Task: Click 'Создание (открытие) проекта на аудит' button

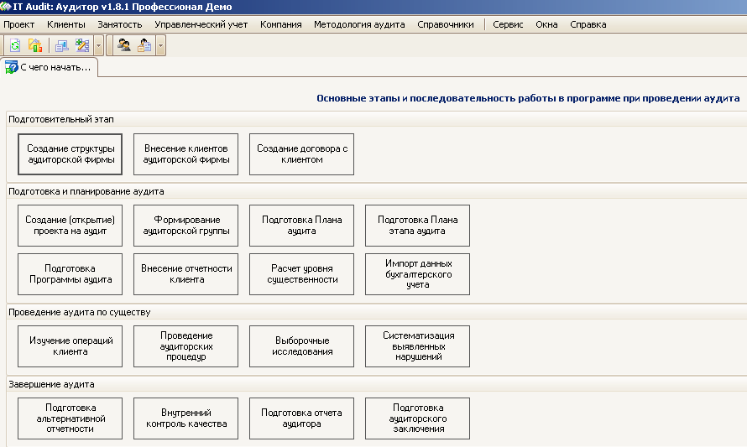Action: (x=70, y=226)
